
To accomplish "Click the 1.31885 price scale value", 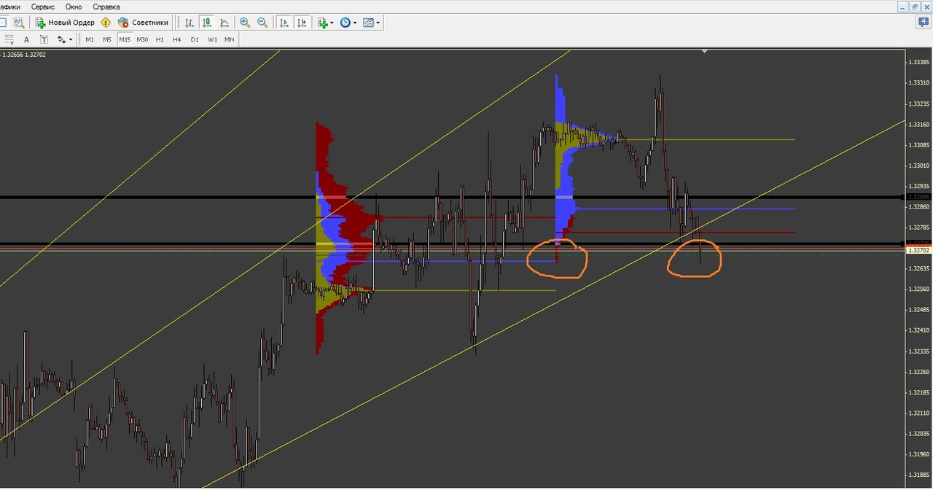I will click(x=918, y=475).
